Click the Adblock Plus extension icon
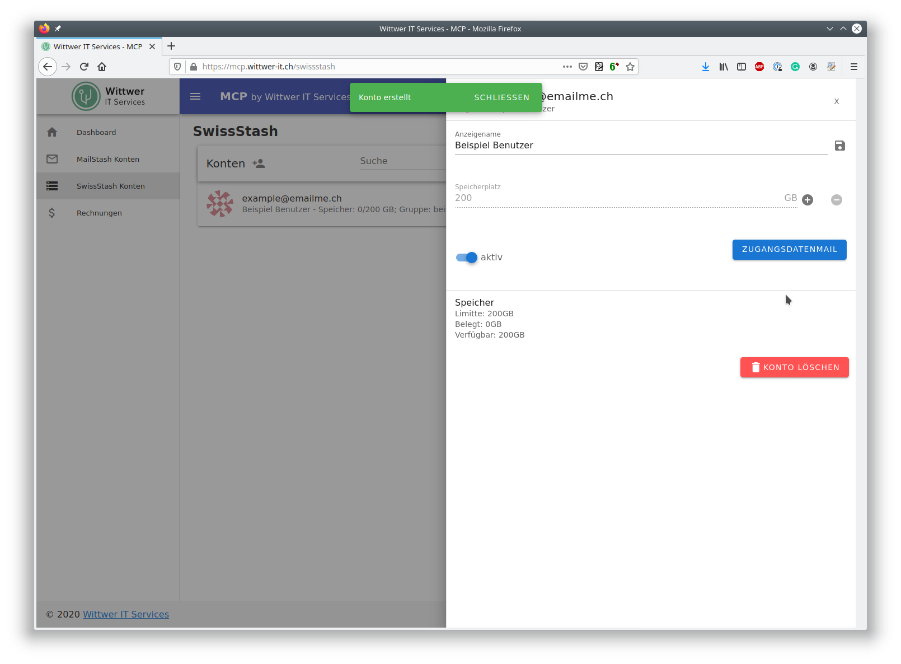Viewport: 901px width, 664px height. pos(759,67)
